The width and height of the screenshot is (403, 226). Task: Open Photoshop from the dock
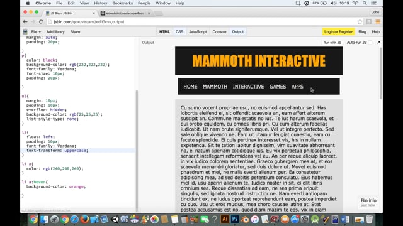coord(235,219)
